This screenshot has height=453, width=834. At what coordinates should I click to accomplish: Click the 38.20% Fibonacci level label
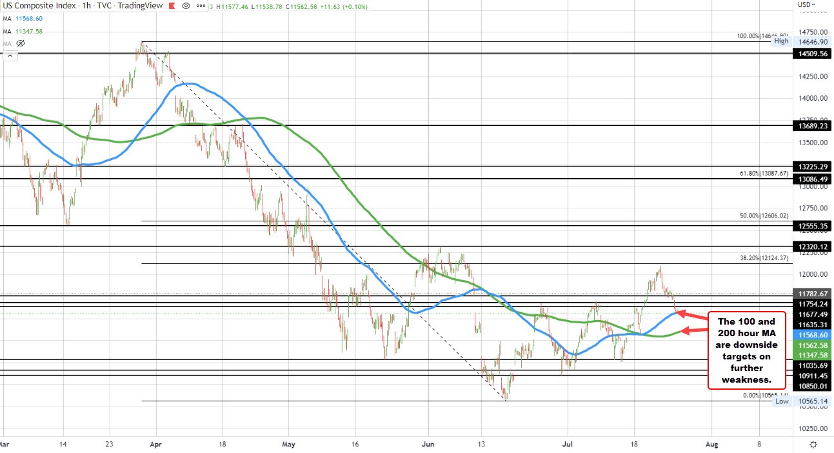tap(764, 257)
